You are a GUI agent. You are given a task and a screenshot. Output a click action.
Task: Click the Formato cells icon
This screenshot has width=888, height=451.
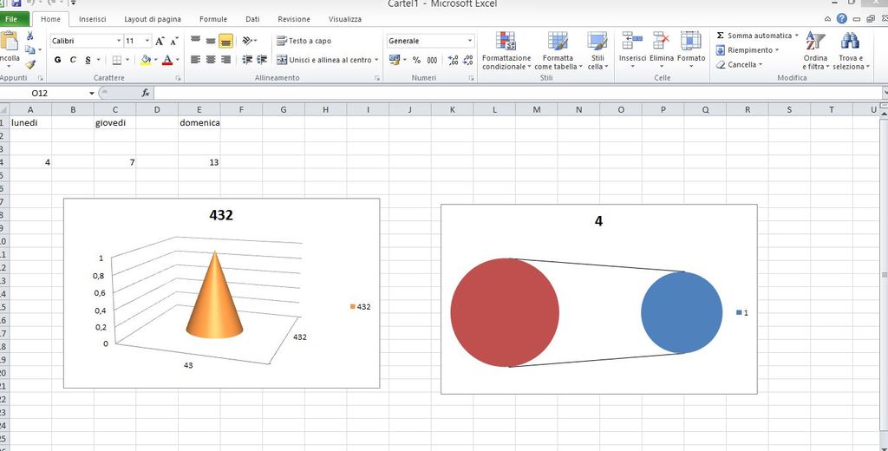[691, 41]
